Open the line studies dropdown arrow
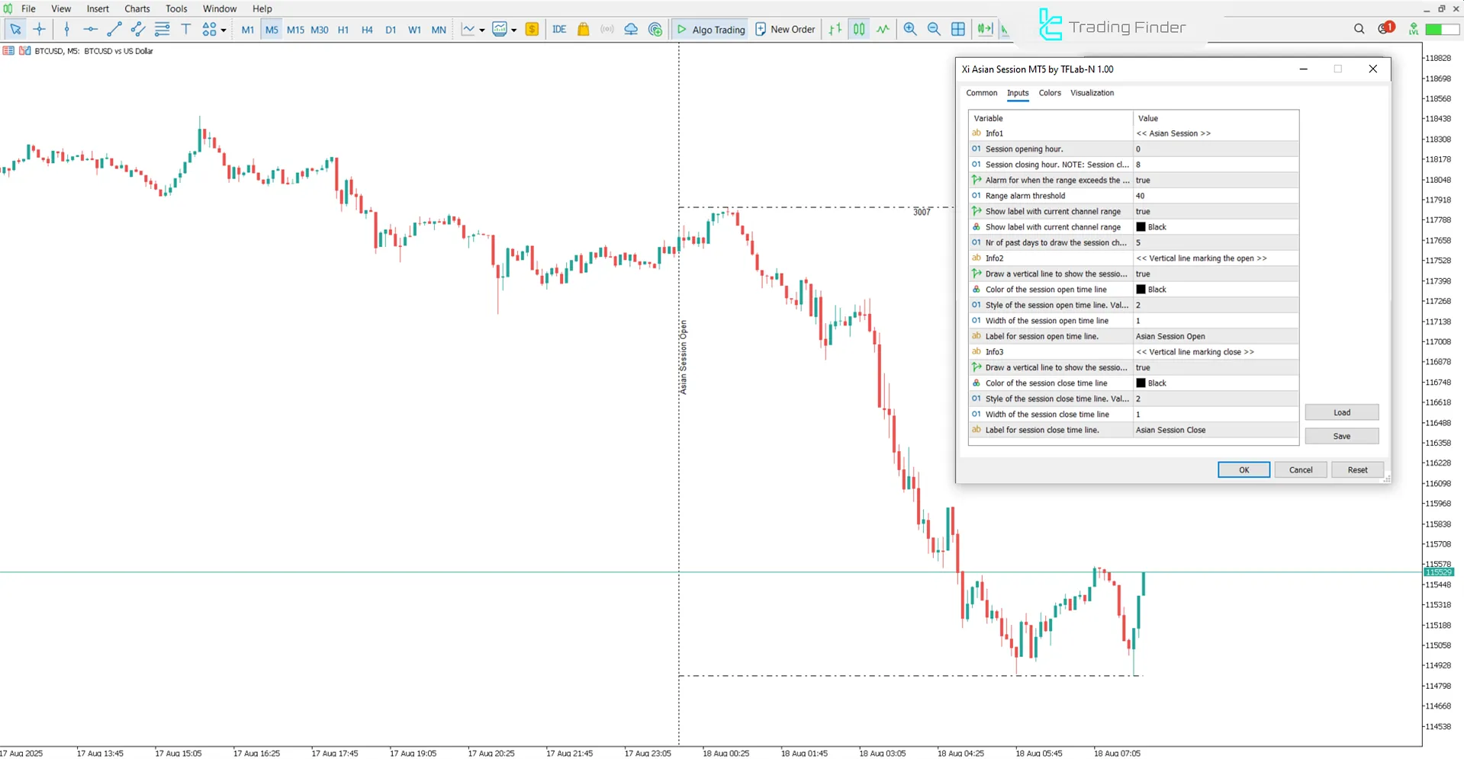Image resolution: width=1464 pixels, height=759 pixels. coord(481,29)
